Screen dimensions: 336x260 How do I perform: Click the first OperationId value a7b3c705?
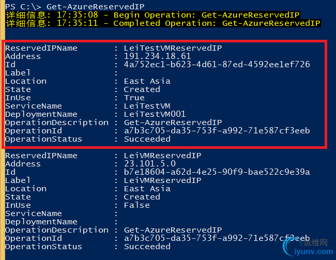point(217,131)
